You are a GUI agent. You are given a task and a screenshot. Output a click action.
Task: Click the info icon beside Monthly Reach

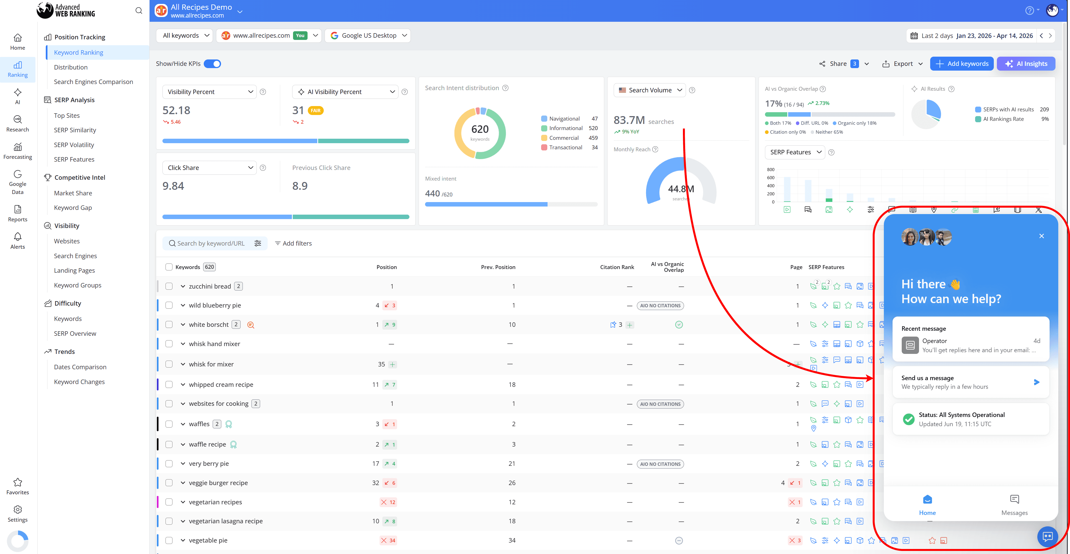click(x=655, y=150)
